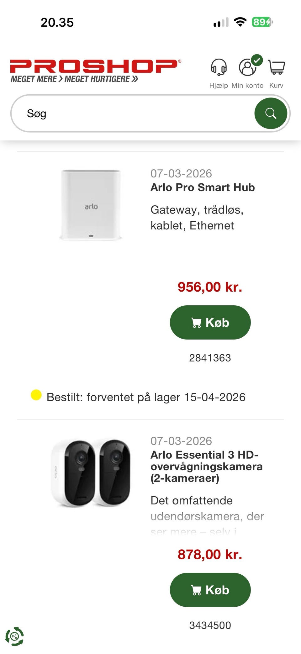Tap the 956,00 kr. price

[x=210, y=287]
